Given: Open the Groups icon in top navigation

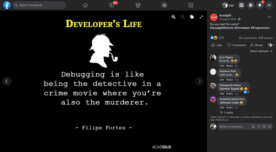Looking at the screenshot, I should tap(164, 5).
